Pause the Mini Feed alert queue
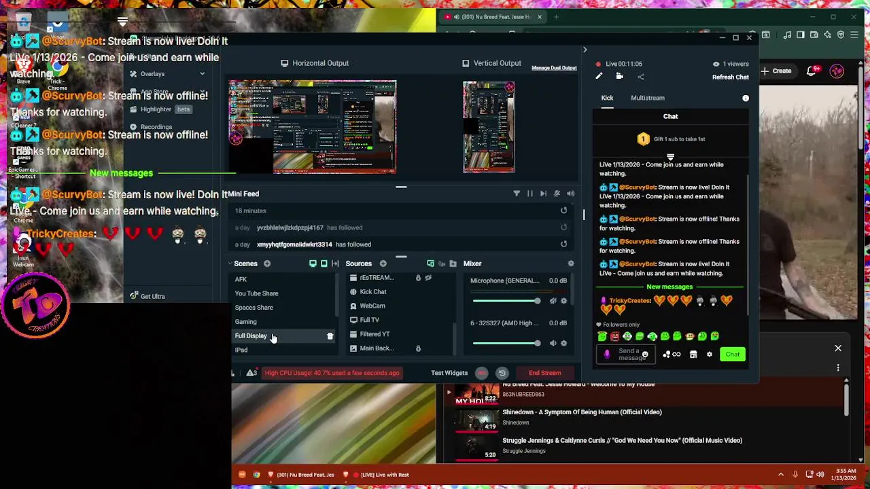870x489 pixels. [x=530, y=194]
